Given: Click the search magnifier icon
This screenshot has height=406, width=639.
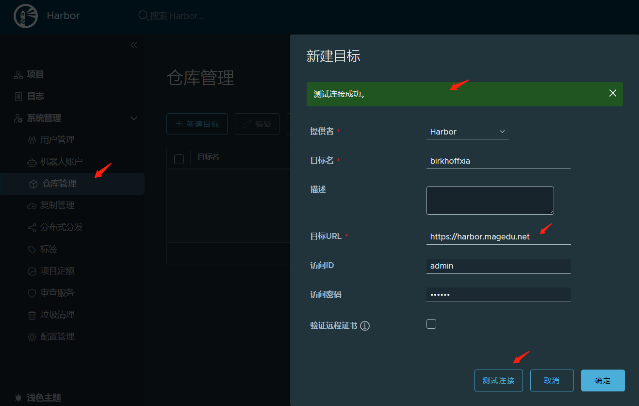Looking at the screenshot, I should point(143,16).
